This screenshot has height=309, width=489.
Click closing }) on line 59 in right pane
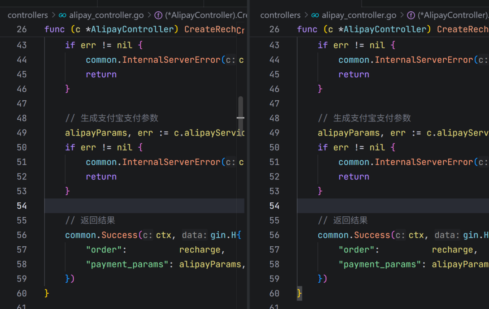click(322, 279)
